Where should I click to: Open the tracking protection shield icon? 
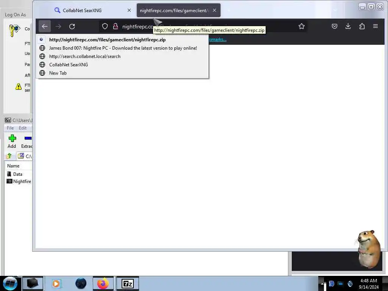105,26
